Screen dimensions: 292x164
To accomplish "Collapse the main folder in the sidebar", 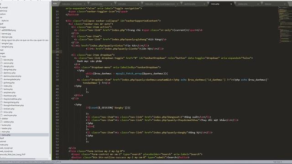I will [4, 56].
